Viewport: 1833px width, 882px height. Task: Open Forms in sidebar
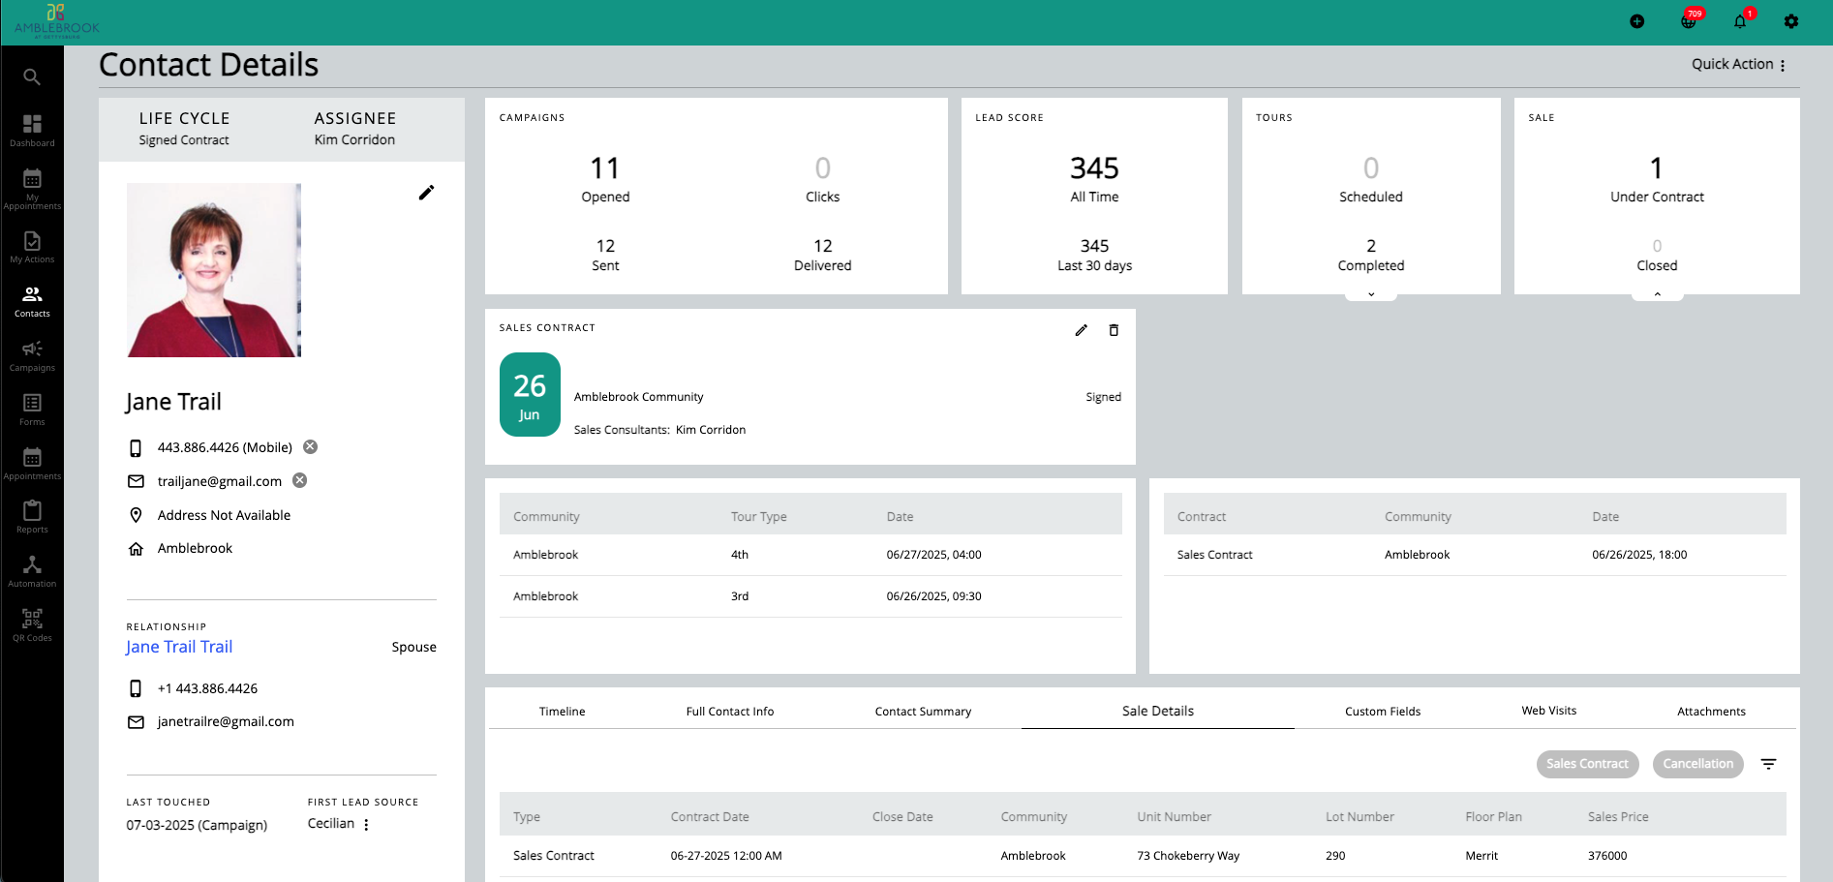(x=32, y=410)
